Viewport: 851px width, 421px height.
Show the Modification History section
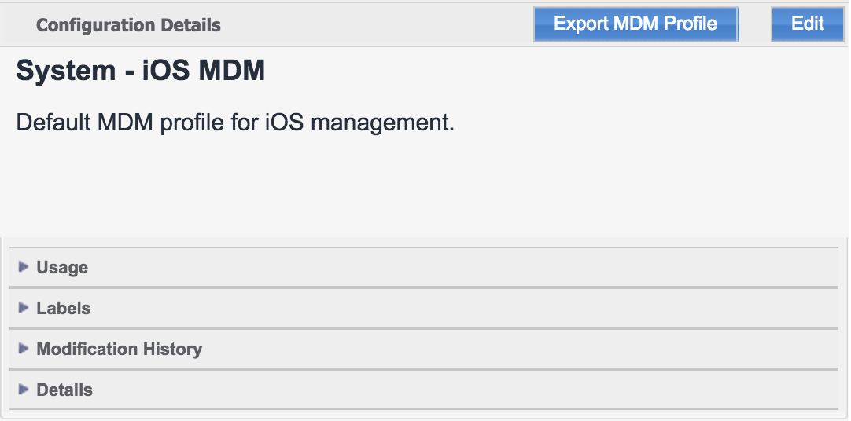(120, 350)
